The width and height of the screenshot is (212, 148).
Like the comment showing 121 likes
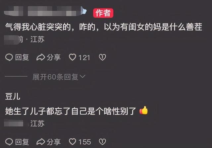(73, 57)
